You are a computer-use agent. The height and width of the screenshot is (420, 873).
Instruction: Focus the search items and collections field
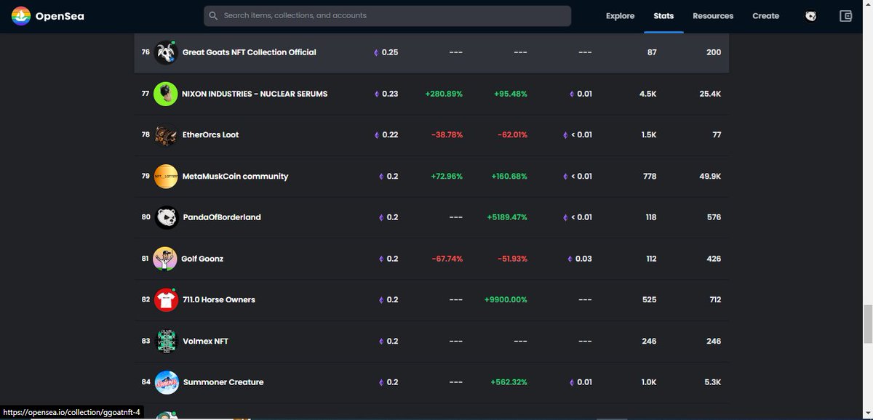click(x=387, y=16)
